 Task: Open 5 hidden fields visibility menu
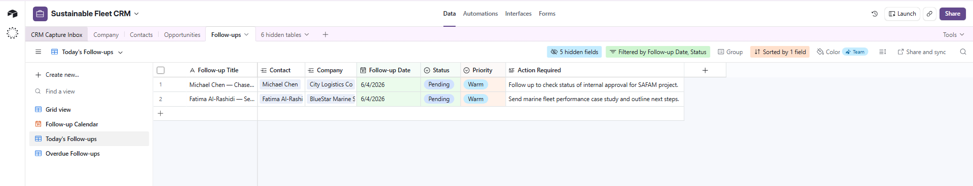pyautogui.click(x=575, y=52)
